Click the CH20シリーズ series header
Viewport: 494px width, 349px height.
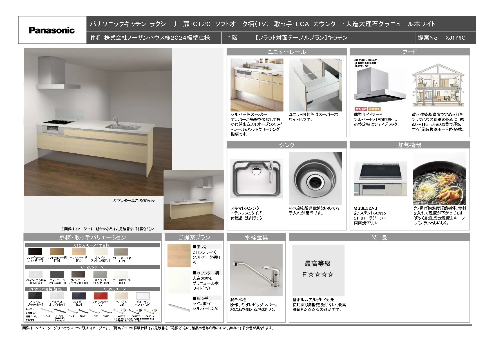click(92, 267)
